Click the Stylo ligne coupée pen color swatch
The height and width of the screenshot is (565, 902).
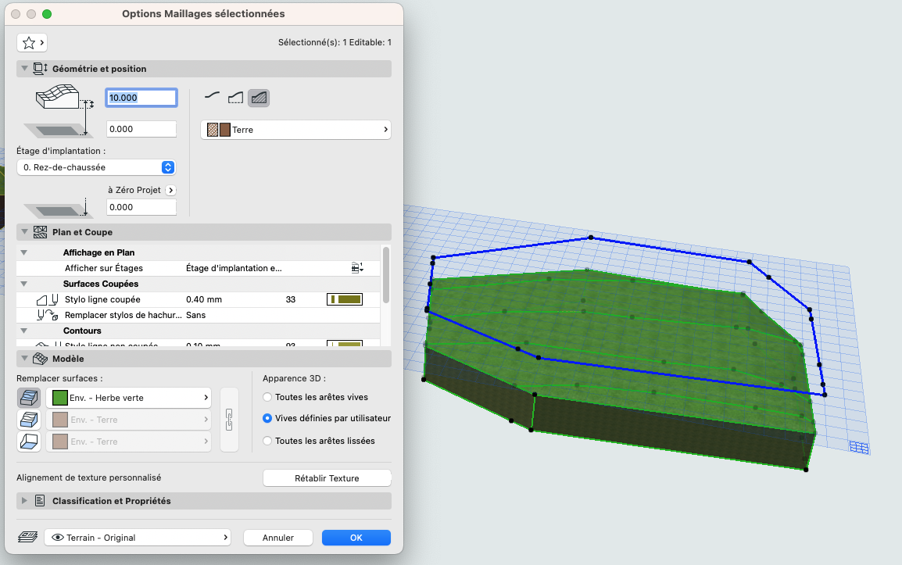[345, 299]
